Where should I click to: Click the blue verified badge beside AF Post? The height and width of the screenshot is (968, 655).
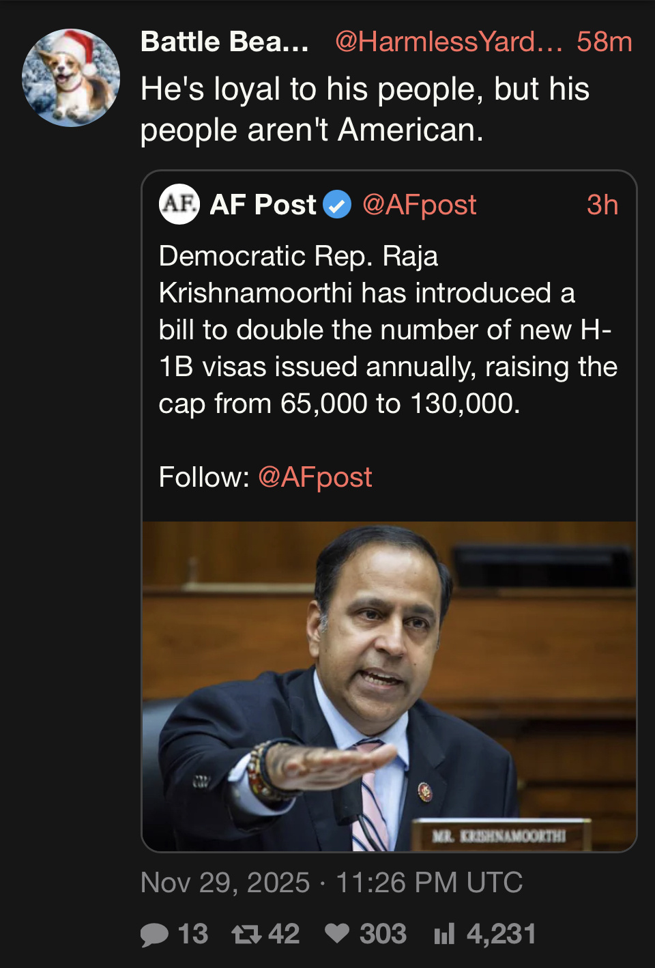tap(336, 205)
